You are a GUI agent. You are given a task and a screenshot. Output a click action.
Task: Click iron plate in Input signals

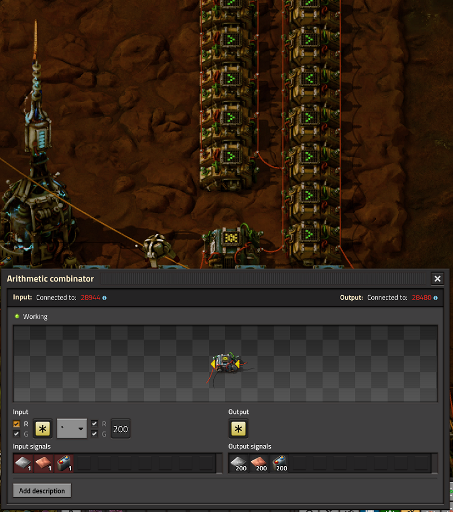coord(23,463)
